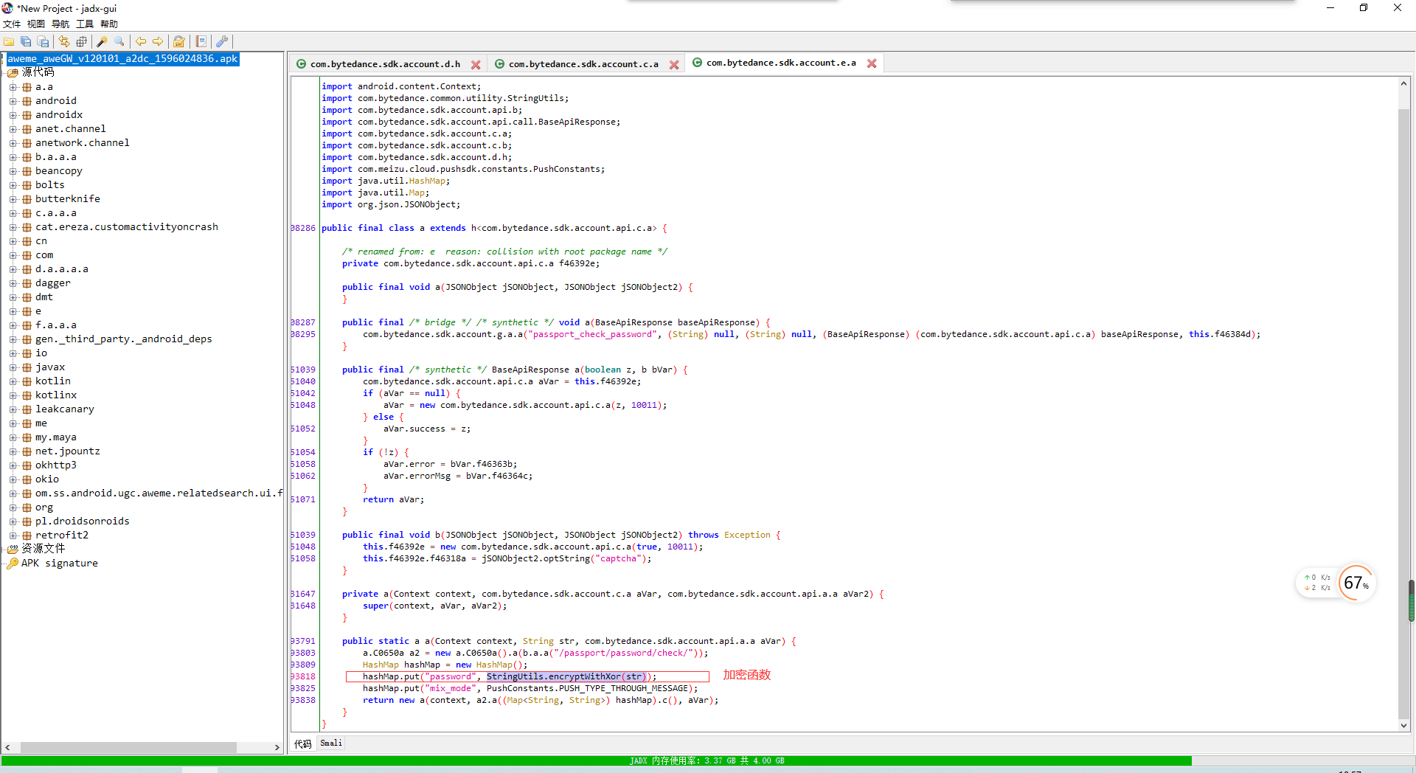Select the aweme apk root node

point(122,59)
